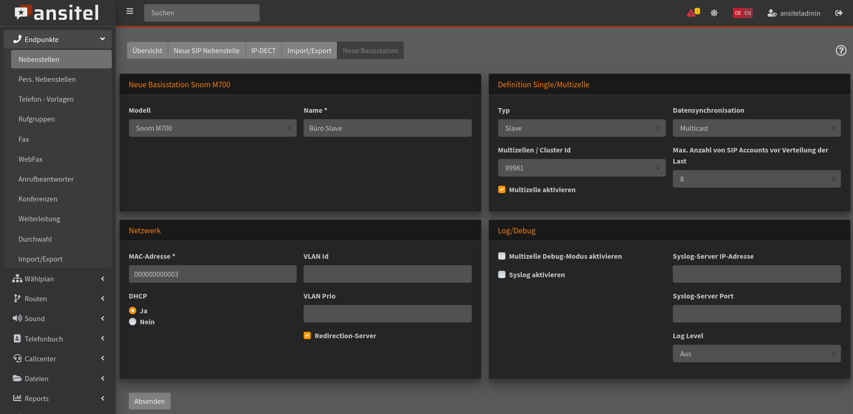Select the DHCP Nein radio button
The height and width of the screenshot is (414, 853).
[x=133, y=322]
